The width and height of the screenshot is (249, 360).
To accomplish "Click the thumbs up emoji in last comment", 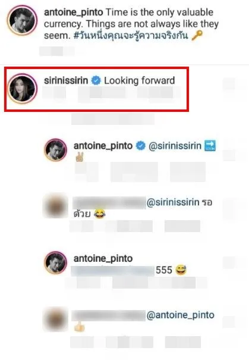I will coord(79,326).
